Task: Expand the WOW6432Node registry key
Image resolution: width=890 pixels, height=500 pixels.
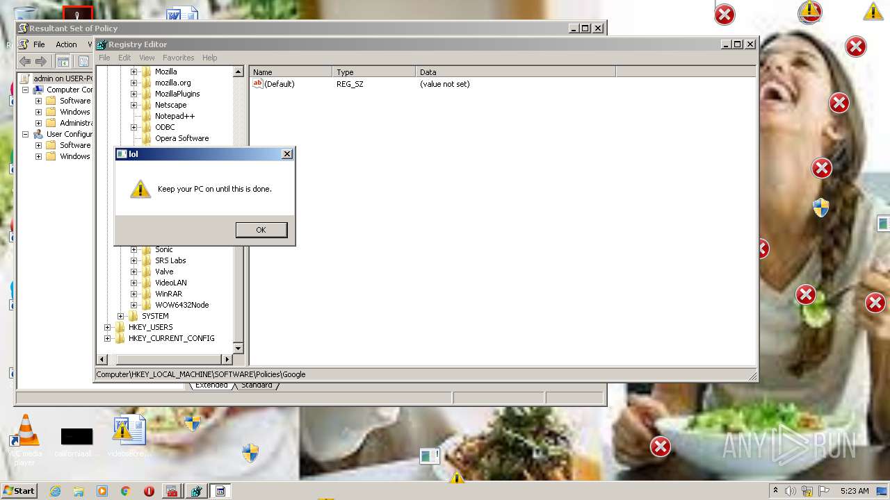Action: coord(133,305)
